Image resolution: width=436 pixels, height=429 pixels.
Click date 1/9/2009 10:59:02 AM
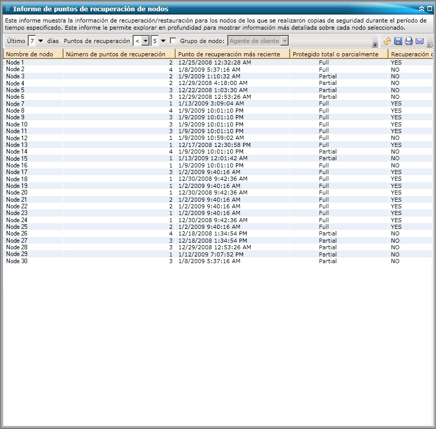[x=211, y=138]
